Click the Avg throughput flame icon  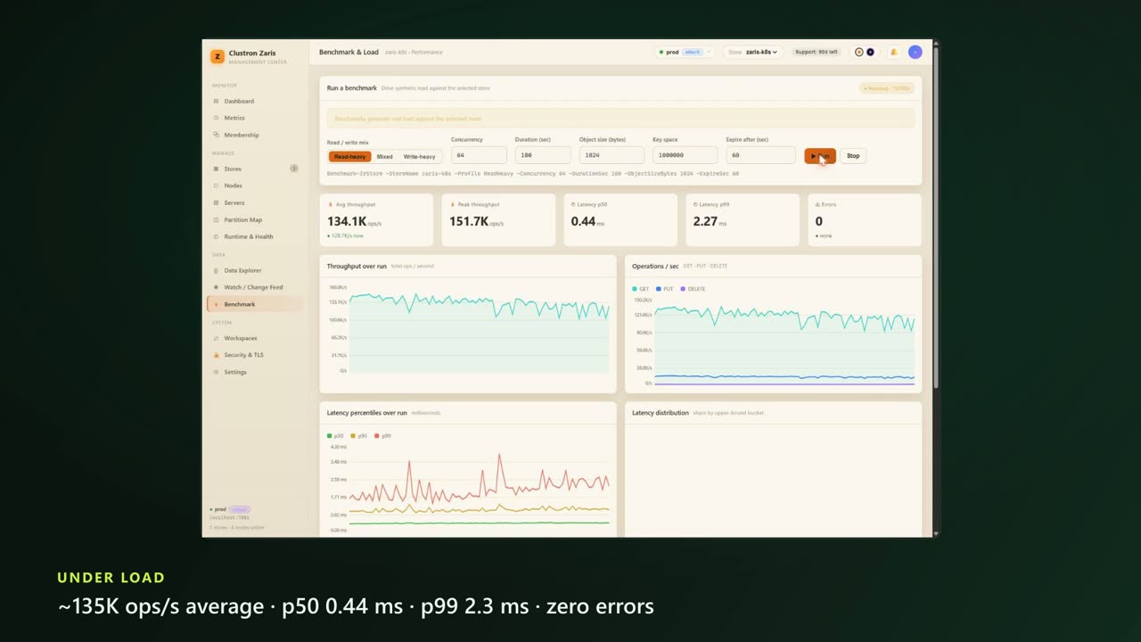pyautogui.click(x=330, y=204)
